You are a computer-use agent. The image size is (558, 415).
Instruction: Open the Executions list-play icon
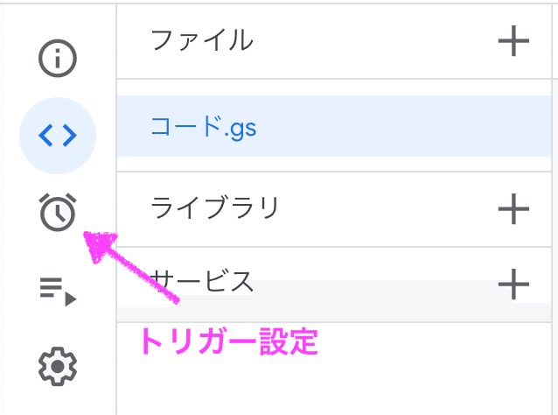58,292
